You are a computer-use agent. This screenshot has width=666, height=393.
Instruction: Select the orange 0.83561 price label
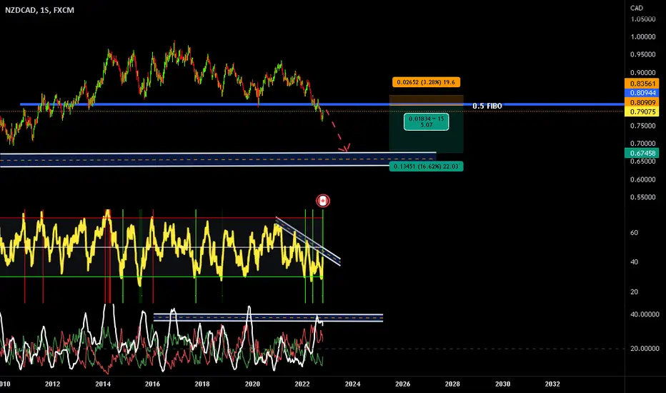[x=642, y=84]
